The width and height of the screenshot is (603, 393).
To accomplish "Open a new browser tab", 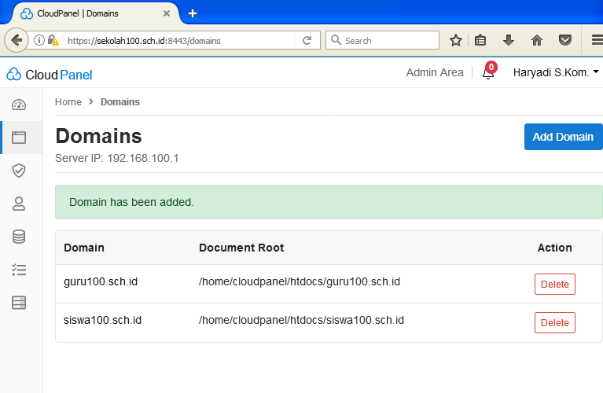I will [x=193, y=13].
